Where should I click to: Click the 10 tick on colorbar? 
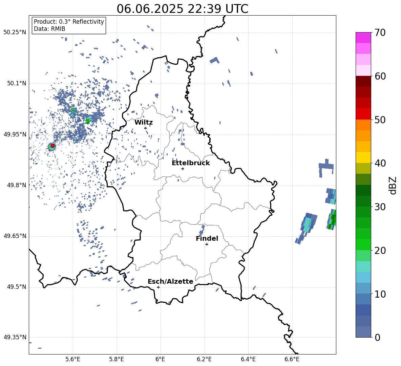380,294
